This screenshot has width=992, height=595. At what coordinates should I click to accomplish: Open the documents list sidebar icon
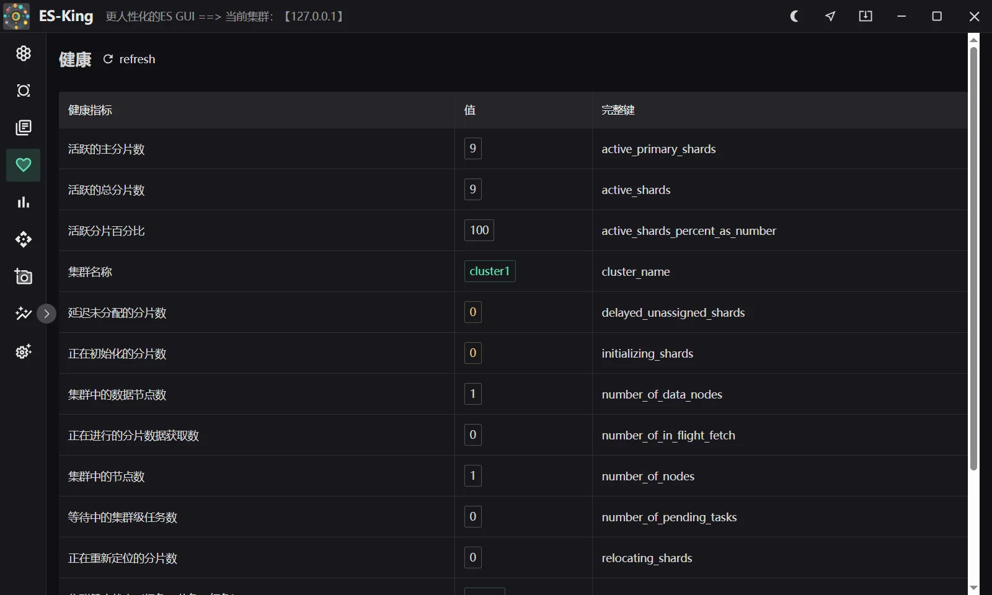coord(24,128)
